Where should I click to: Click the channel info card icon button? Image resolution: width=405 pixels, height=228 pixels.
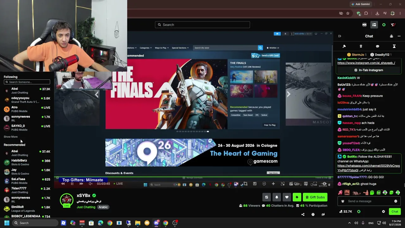click(266, 197)
